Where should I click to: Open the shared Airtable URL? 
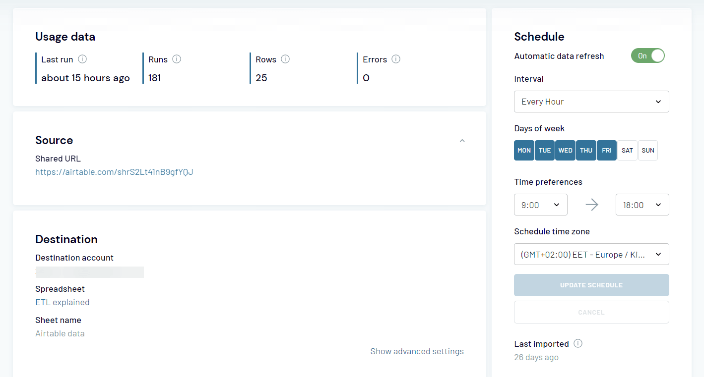point(114,172)
